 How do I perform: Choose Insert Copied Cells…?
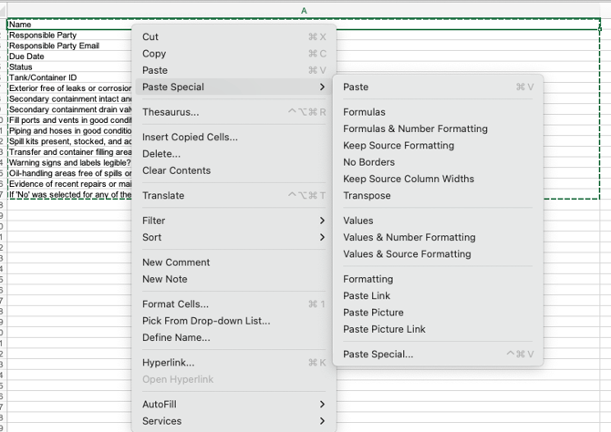click(190, 138)
